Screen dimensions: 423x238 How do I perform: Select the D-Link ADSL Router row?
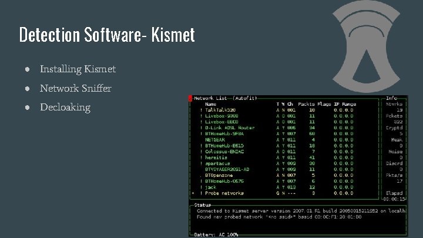point(277,128)
